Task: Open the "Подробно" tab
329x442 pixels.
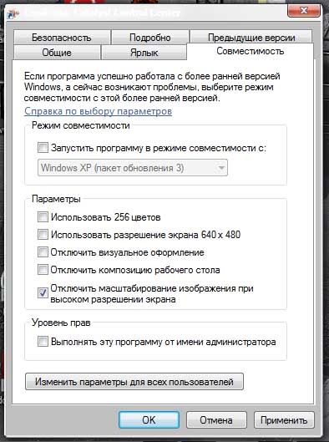Action: pos(149,38)
